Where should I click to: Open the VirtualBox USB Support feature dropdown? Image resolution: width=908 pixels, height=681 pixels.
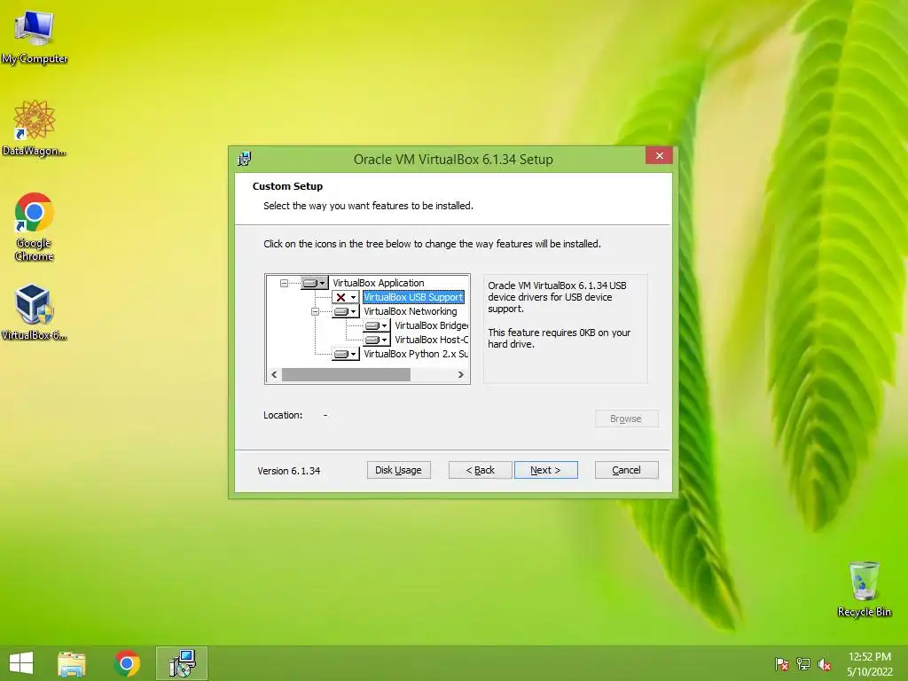click(346, 297)
